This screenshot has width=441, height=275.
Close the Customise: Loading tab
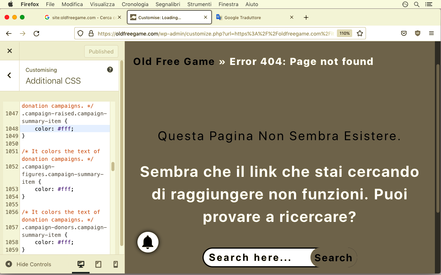tap(206, 18)
